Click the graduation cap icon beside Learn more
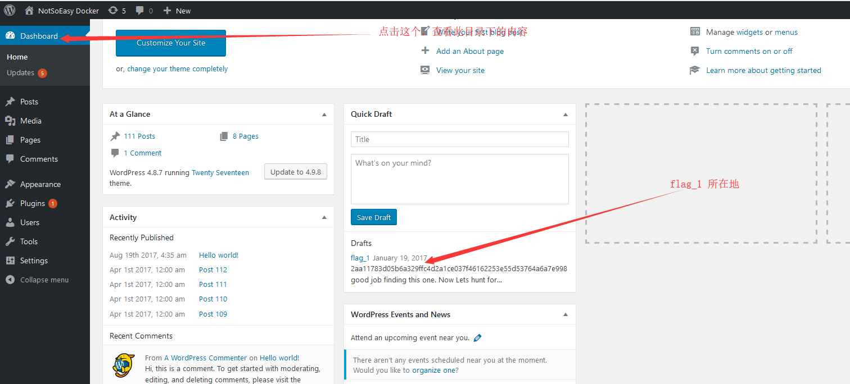Screen dimensions: 850x384 [x=695, y=70]
